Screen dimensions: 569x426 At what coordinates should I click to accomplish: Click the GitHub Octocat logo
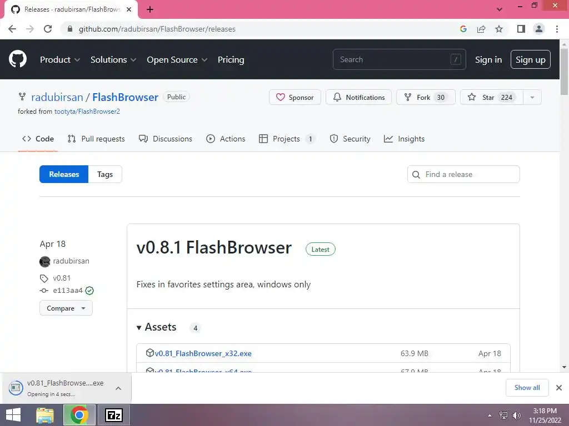pos(17,59)
